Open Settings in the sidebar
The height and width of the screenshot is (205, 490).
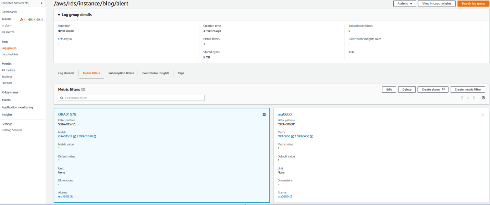[x=7, y=124]
